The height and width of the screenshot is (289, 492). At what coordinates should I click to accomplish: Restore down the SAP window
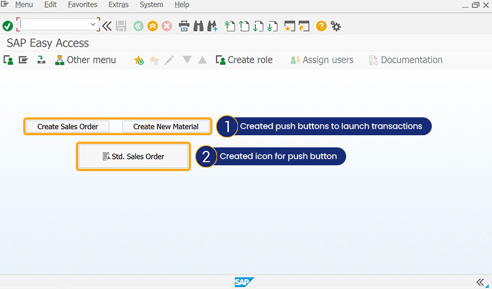point(476,5)
